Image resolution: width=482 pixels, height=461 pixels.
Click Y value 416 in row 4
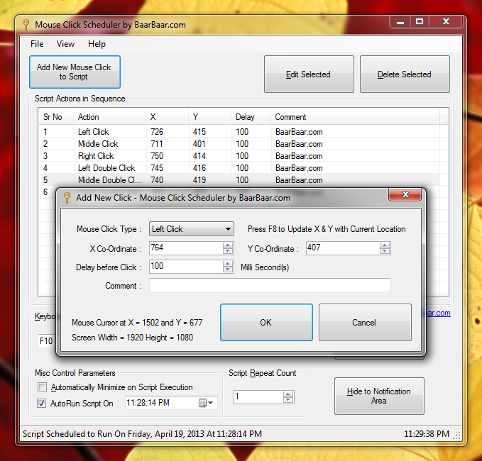pyautogui.click(x=199, y=167)
